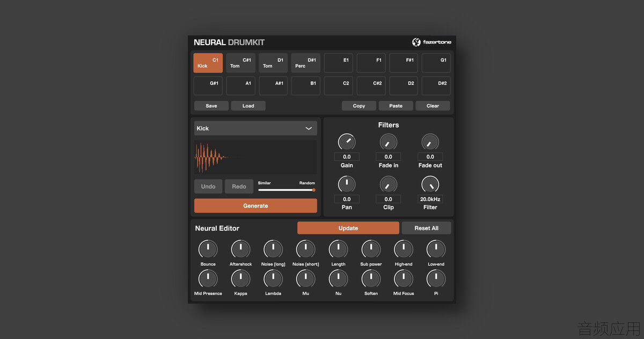This screenshot has width=644, height=339.
Task: Select the empty A#1 pad
Action: coord(273,86)
